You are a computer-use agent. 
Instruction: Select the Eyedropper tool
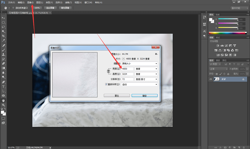coord(3,41)
